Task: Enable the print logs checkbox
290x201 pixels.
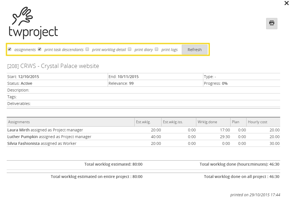Action: coord(156,49)
